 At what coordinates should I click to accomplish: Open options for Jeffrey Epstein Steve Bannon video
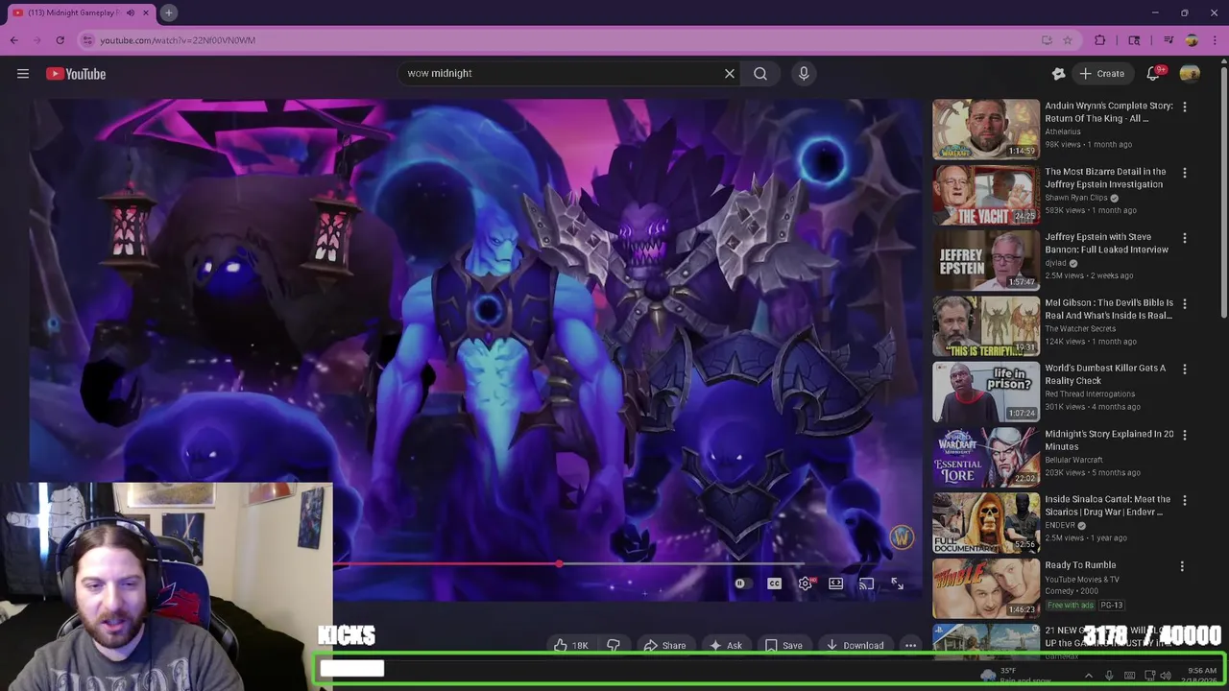click(x=1185, y=238)
